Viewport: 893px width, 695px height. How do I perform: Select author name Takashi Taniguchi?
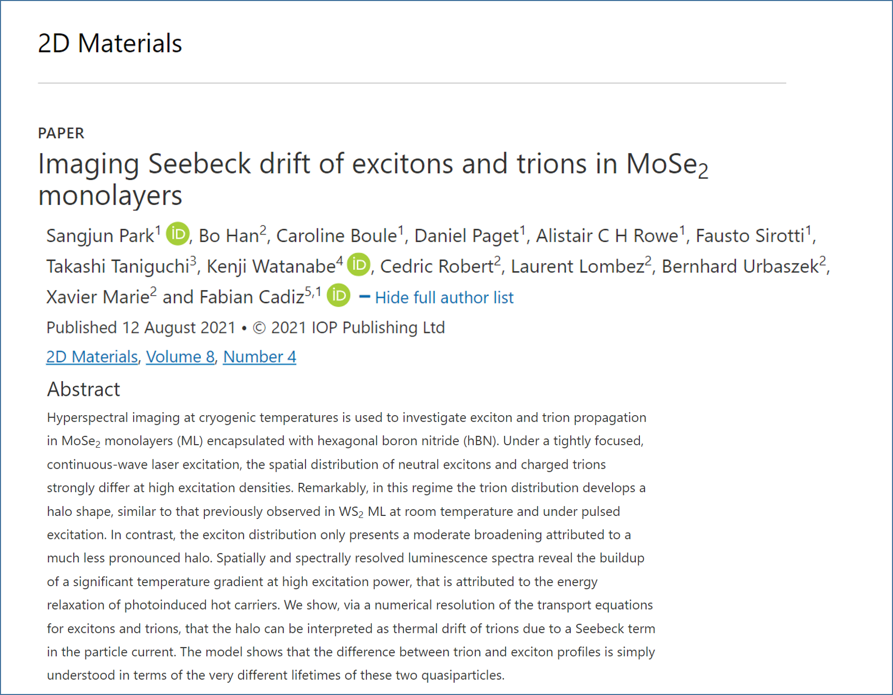click(x=118, y=266)
